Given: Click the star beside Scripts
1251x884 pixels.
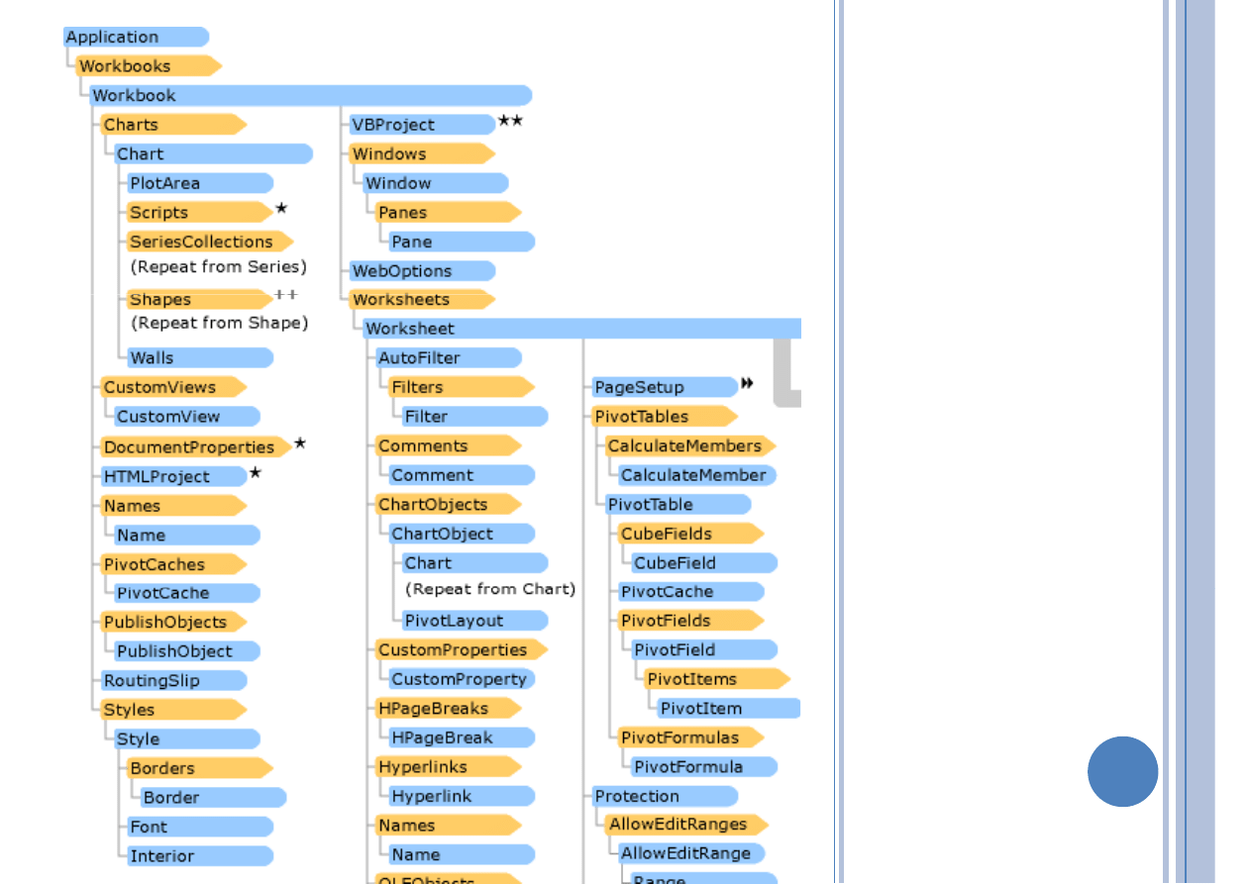Looking at the screenshot, I should 281,208.
